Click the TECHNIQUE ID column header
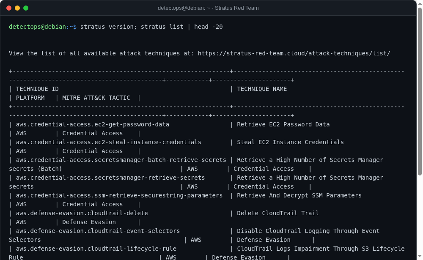The height and width of the screenshot is (260, 423). 37,89
